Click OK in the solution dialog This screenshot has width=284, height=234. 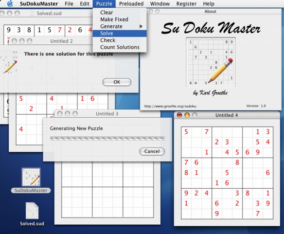pos(117,82)
